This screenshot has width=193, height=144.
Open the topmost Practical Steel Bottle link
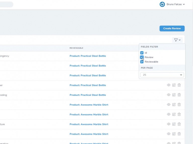pyautogui.click(x=88, y=56)
